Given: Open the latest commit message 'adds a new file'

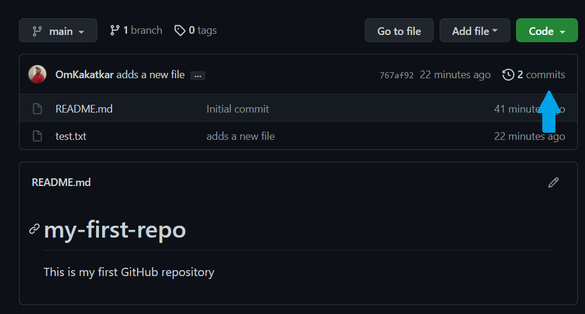Looking at the screenshot, I should [x=150, y=75].
